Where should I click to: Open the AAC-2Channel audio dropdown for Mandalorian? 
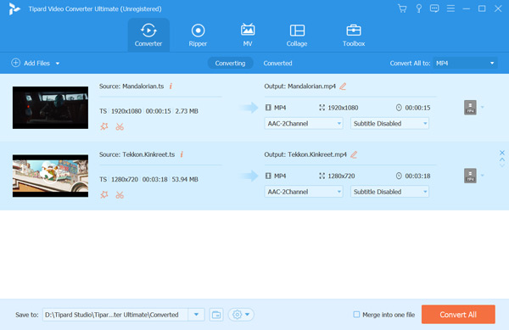(x=304, y=124)
